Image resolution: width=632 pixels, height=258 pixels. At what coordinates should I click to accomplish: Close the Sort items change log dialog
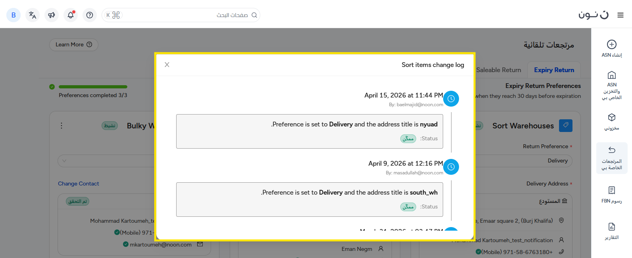point(167,65)
